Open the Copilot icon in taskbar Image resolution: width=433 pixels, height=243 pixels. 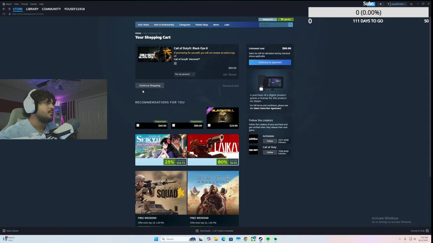(x=208, y=239)
